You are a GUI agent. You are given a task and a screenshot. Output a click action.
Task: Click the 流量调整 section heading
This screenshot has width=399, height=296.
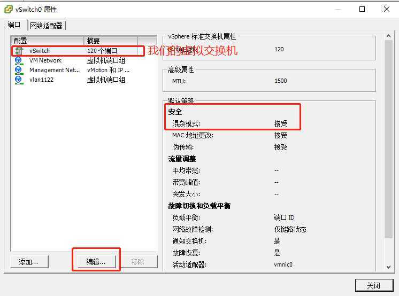click(182, 159)
